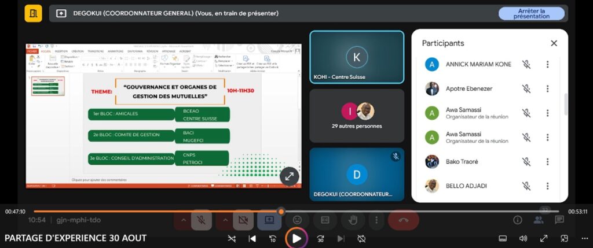Click the Arrêter la présentation button
This screenshot has height=248, width=593.
coord(532,14)
